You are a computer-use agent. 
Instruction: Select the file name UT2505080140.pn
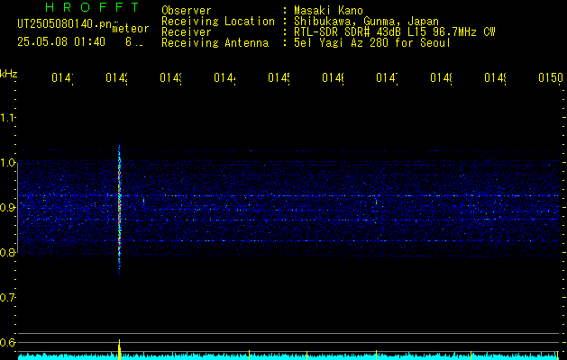tap(65, 24)
